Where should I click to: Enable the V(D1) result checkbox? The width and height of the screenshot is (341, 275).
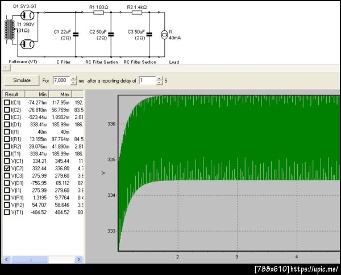(7, 183)
